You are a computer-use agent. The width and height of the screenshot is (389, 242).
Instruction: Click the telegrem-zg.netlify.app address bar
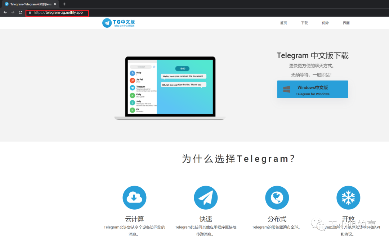(x=57, y=12)
